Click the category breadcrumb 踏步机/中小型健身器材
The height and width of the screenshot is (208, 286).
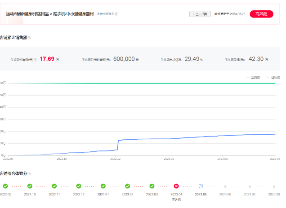point(73,14)
